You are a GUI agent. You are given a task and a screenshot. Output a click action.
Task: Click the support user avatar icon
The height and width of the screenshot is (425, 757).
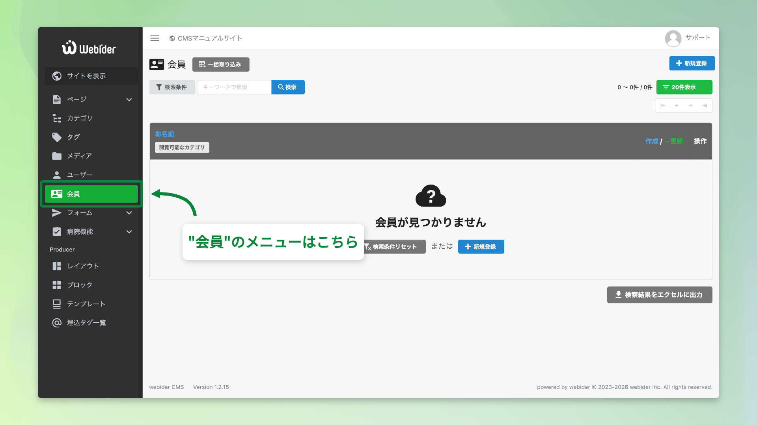click(x=673, y=38)
